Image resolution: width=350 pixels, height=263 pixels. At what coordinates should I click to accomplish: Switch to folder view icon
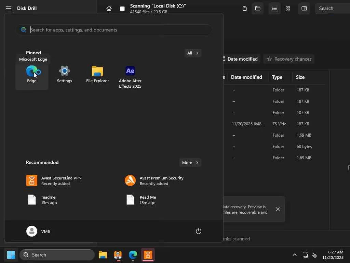point(258,9)
